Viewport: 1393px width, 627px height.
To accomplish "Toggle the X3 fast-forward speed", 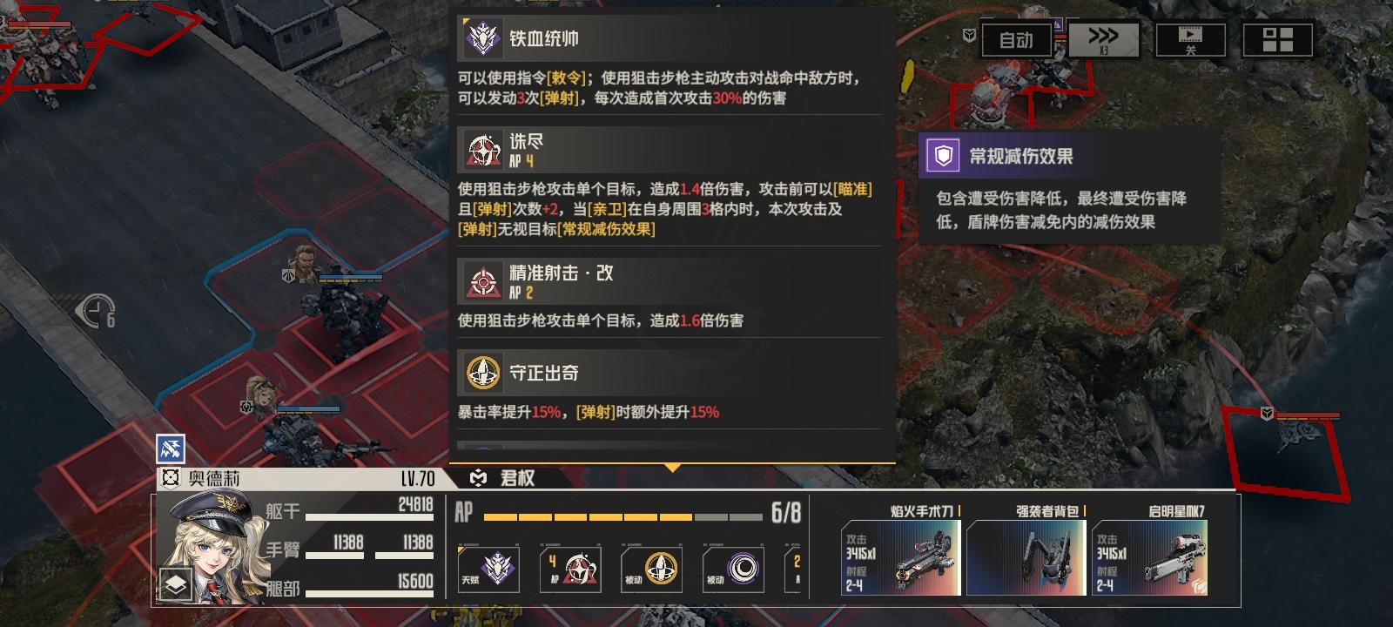I will click(x=1103, y=40).
